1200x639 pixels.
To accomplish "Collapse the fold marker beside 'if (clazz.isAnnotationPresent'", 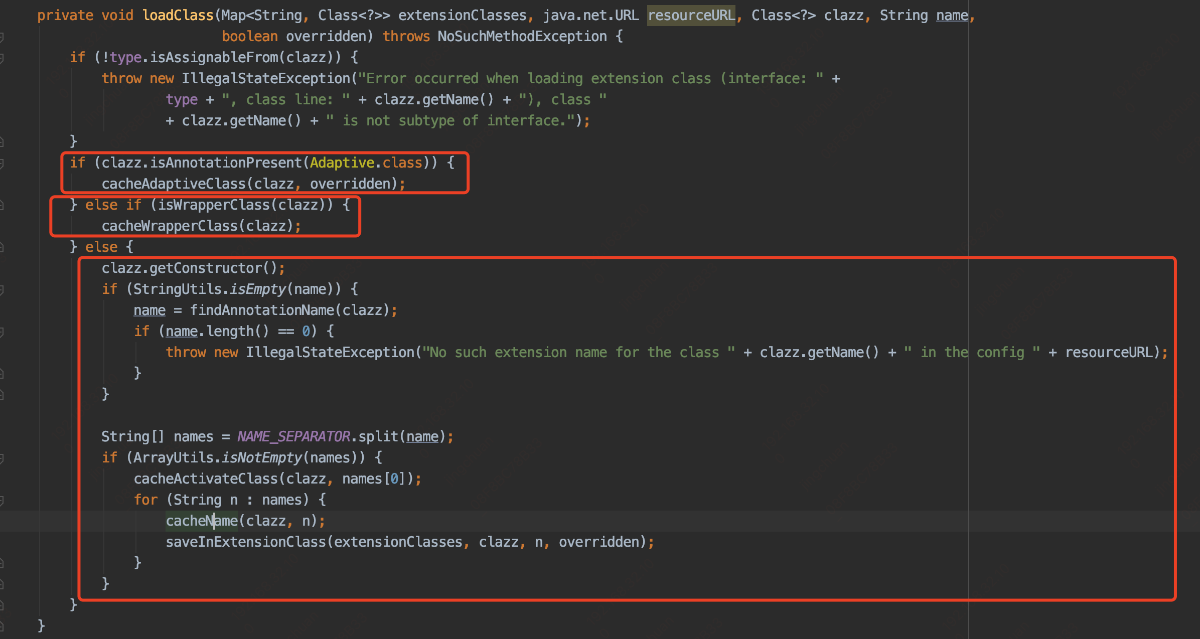I will 2,164.
